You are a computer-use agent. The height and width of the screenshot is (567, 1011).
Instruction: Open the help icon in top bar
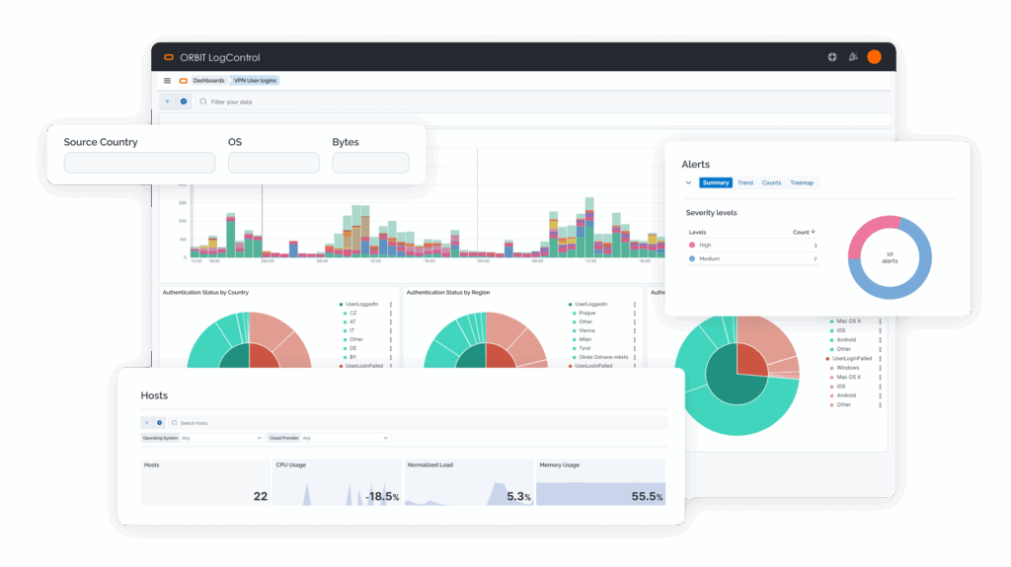tap(832, 57)
